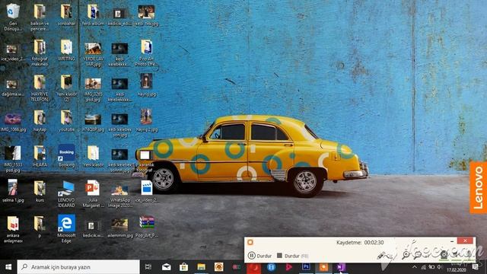Switch to Photoshop in the taskbar
This screenshot has width=487, height=274.
(x=306, y=267)
